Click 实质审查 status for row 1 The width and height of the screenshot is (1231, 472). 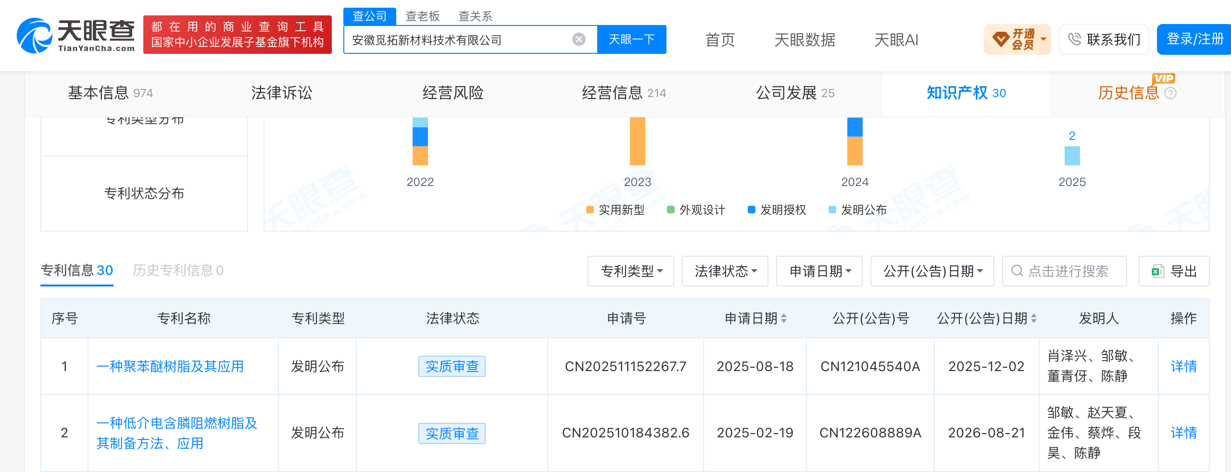click(452, 366)
